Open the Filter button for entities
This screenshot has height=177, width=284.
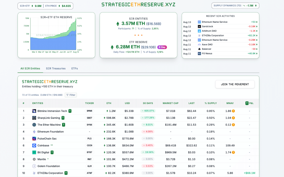pos(71,95)
